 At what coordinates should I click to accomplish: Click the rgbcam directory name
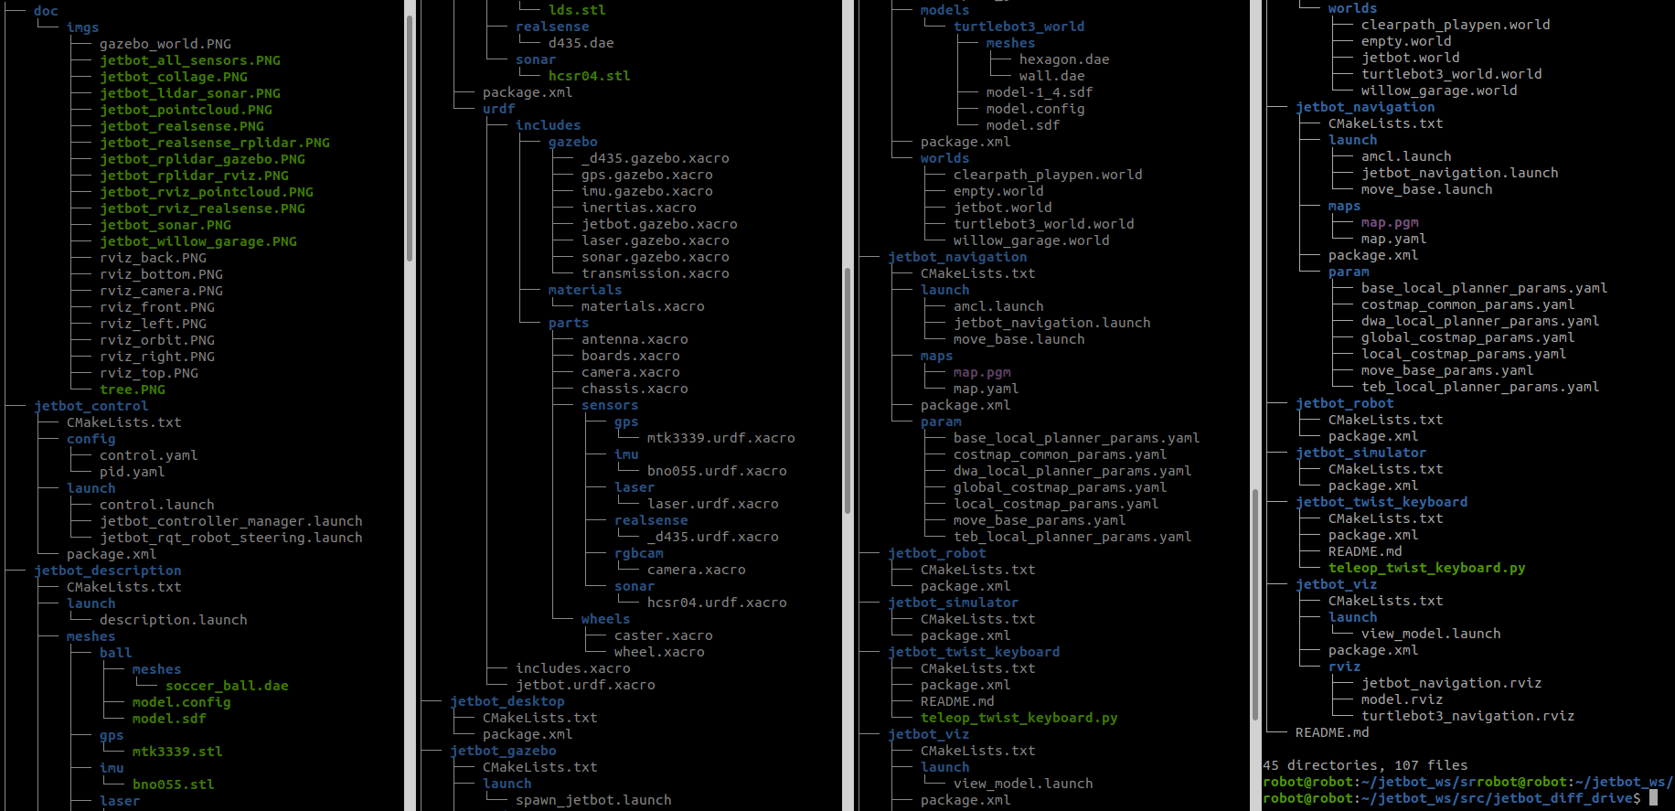tap(639, 553)
